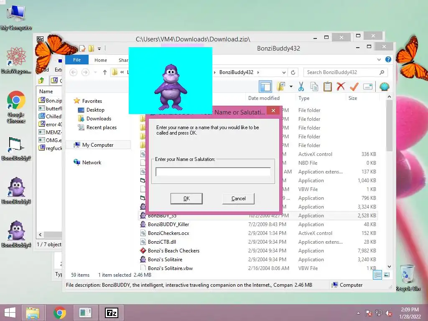Click Cancel in the name dialog

(x=238, y=199)
